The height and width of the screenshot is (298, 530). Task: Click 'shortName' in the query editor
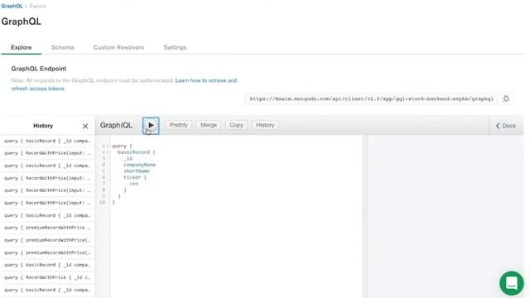tap(137, 171)
